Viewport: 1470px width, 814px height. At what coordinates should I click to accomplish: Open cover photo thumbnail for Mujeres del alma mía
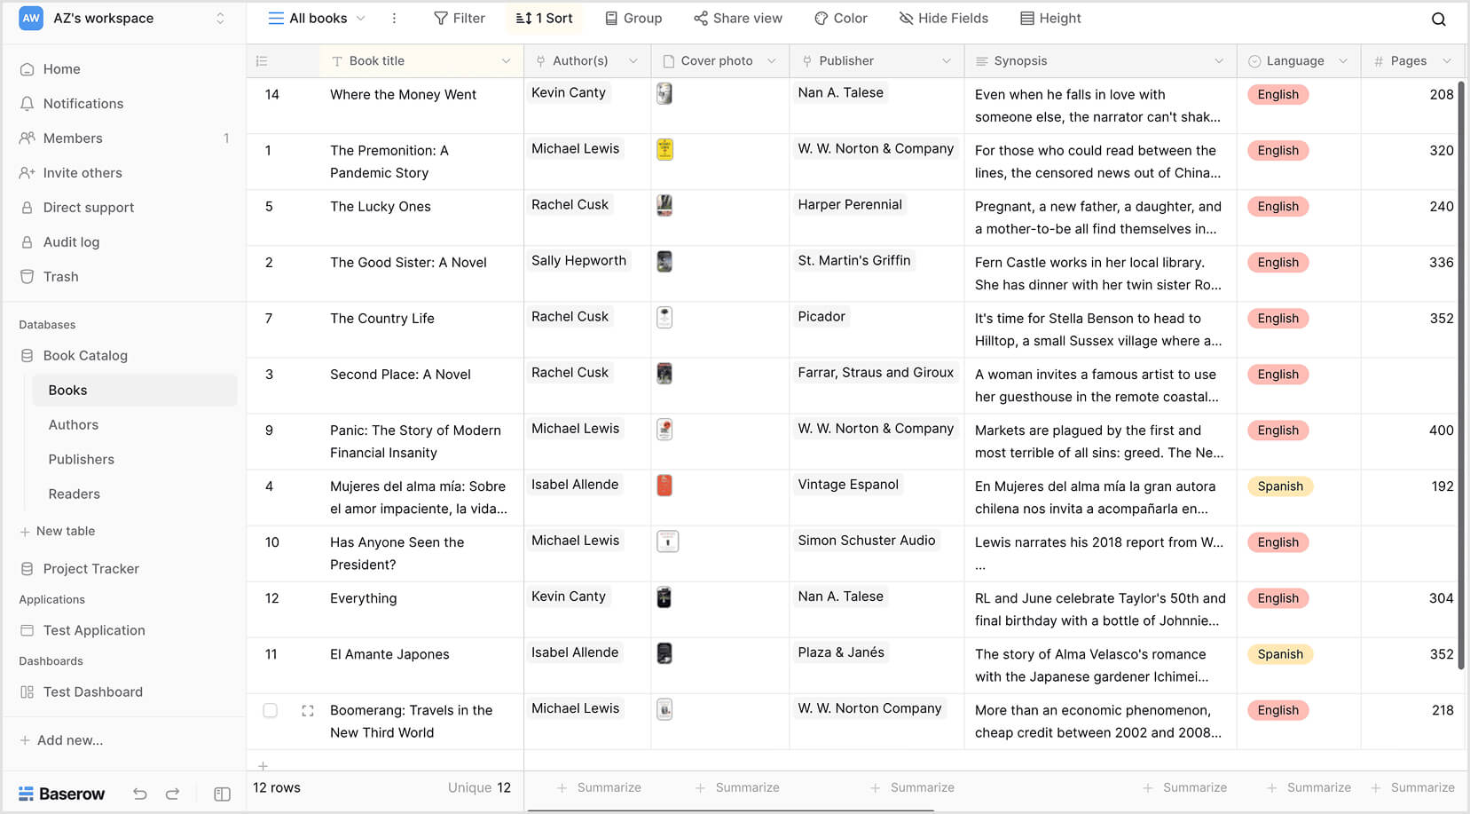coord(664,485)
